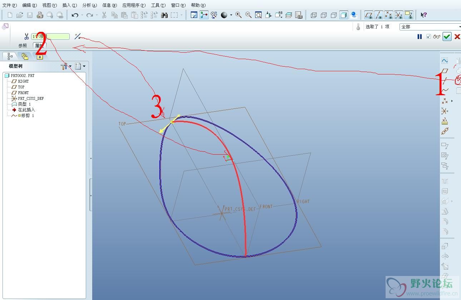The height and width of the screenshot is (300, 461).
Task: Open the 工具(T) menu
Action: (x=158, y=5)
